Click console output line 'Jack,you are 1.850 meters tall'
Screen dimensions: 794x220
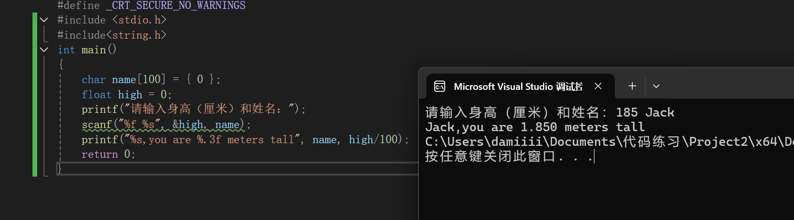(535, 127)
